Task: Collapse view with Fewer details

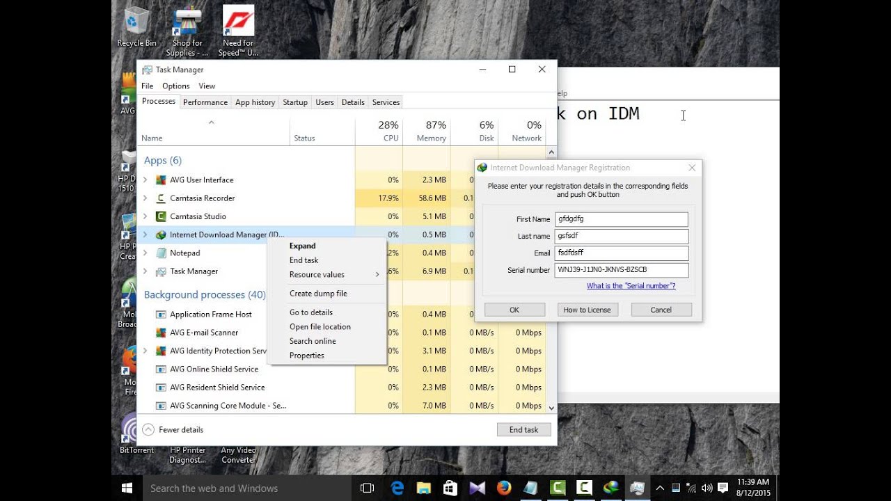Action: 173,430
